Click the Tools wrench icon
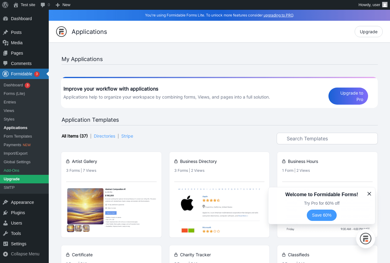The image size is (390, 263). (x=5, y=233)
